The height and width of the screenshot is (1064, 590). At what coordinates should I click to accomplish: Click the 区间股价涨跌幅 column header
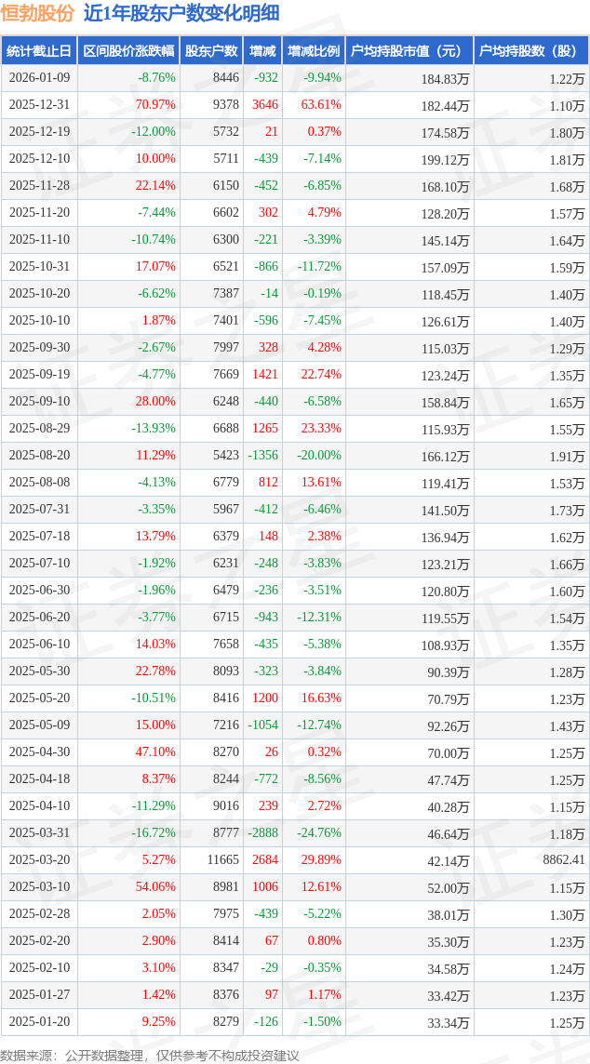(127, 51)
